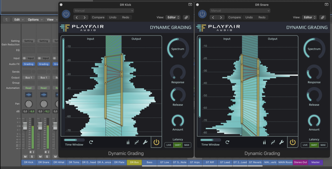Viewport: 332px width, 169px height.
Task: Click the Amount knob in DR Snare
Action: tap(314, 121)
